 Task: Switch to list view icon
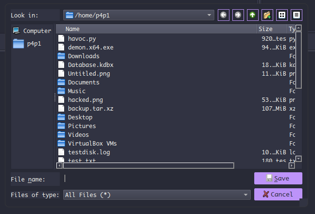[281, 15]
